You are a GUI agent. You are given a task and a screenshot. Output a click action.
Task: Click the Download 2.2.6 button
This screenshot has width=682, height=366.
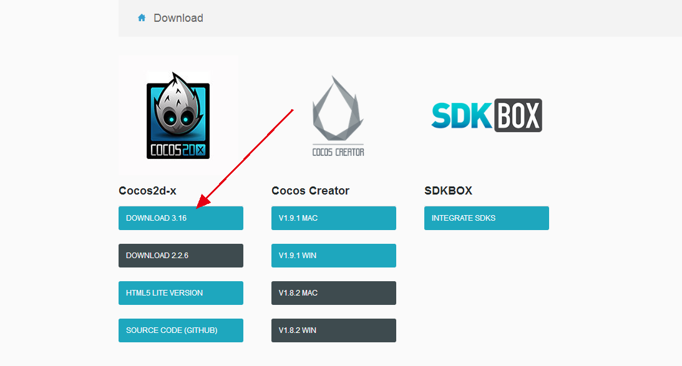point(181,255)
